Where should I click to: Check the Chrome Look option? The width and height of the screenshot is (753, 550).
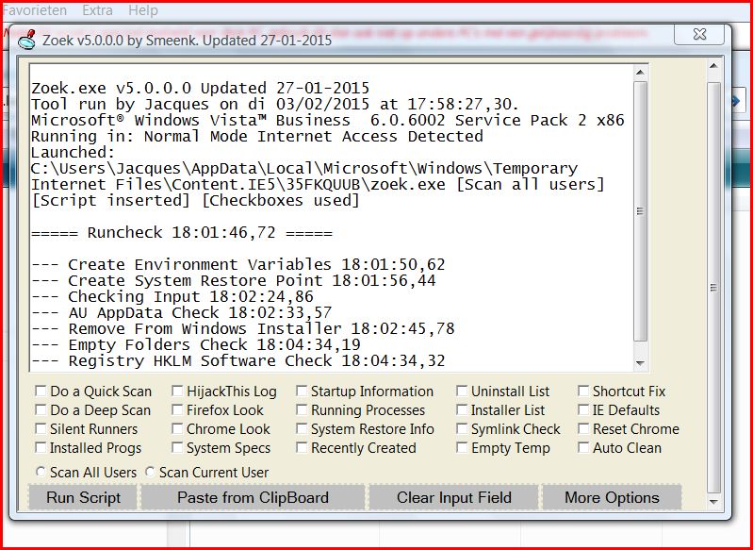pos(177,428)
